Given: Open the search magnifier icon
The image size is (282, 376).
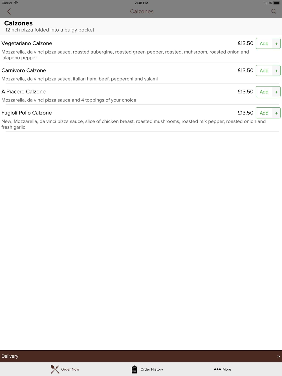Looking at the screenshot, I should click(x=274, y=12).
